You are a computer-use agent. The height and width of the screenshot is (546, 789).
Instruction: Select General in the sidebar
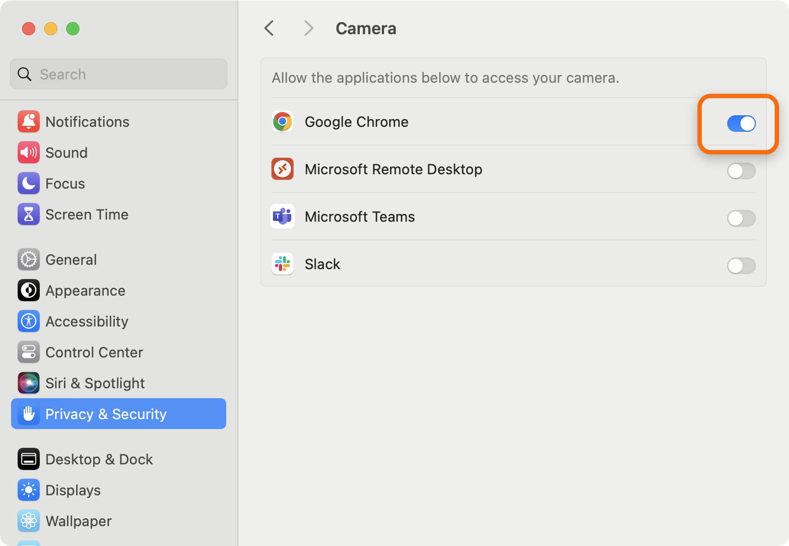[x=119, y=260]
